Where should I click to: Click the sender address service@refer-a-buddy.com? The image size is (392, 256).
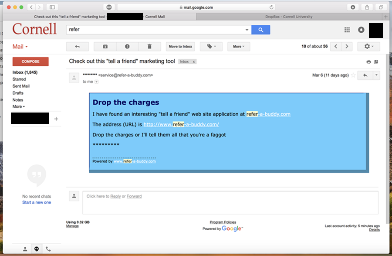pyautogui.click(x=125, y=75)
